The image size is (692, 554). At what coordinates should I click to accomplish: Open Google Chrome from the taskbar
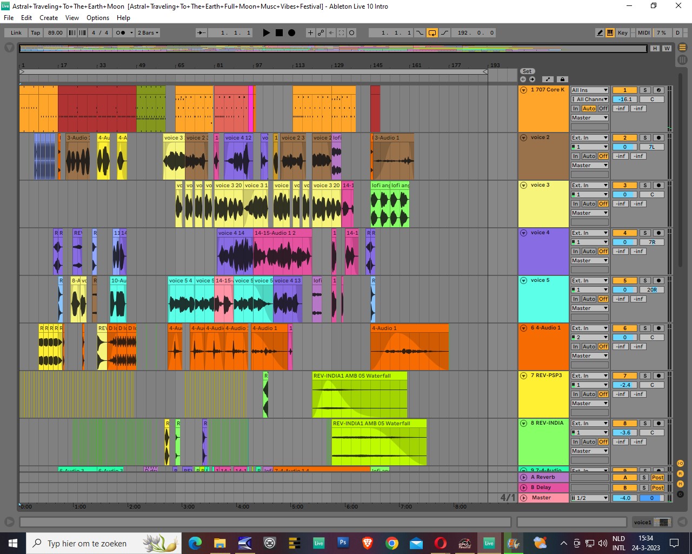[392, 543]
